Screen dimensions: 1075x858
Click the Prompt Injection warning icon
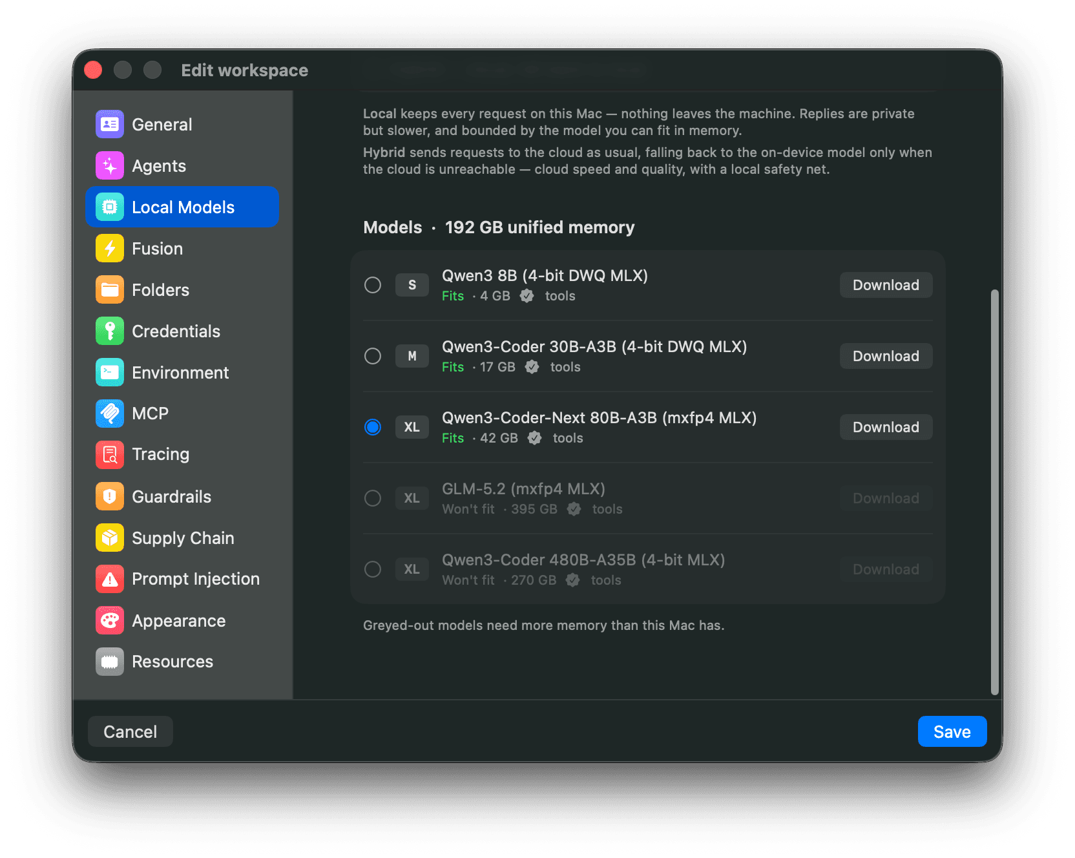point(110,579)
